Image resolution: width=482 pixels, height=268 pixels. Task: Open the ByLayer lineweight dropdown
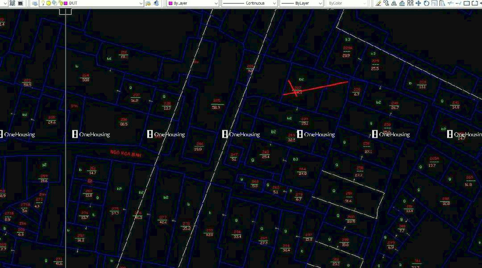320,3
